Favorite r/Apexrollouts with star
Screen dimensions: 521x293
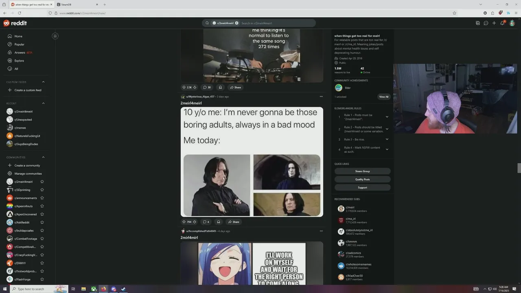click(42, 206)
